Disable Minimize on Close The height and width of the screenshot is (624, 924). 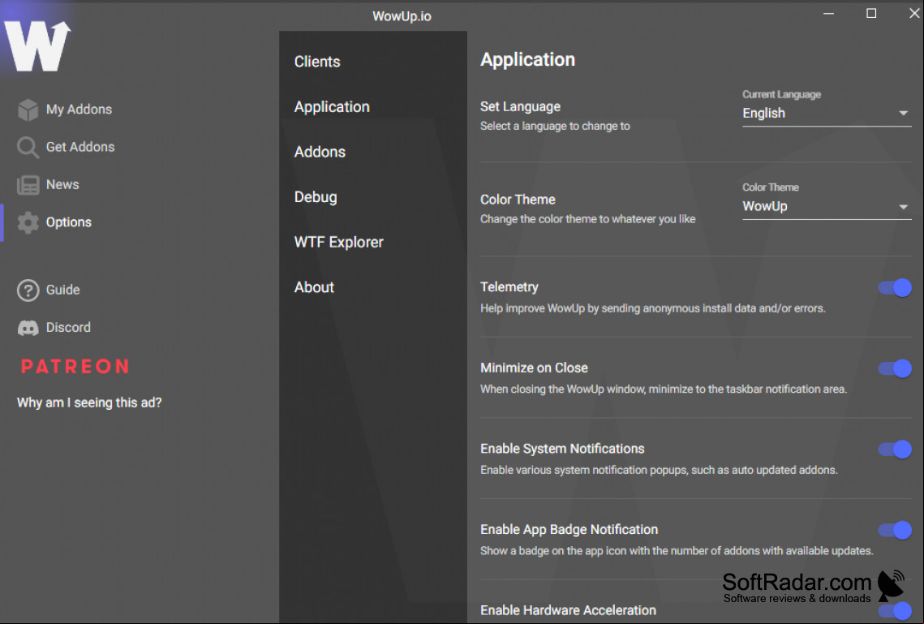click(895, 368)
